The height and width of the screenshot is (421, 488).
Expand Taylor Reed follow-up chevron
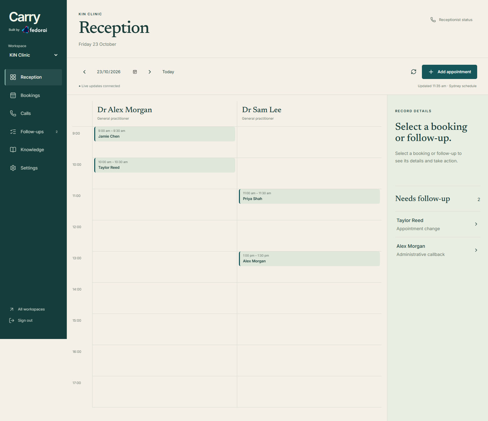point(476,224)
